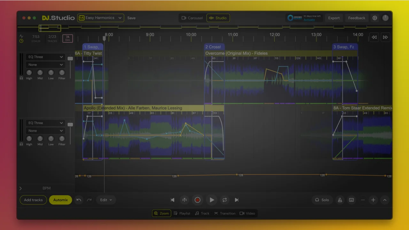
Task: Open lower deck EQ Three dropdown
Action: (46, 123)
